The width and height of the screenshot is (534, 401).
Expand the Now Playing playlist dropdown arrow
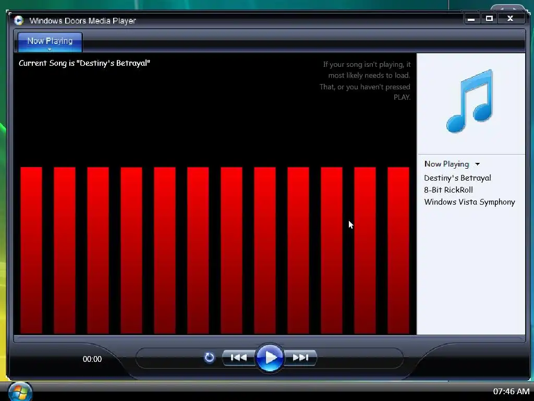click(478, 164)
